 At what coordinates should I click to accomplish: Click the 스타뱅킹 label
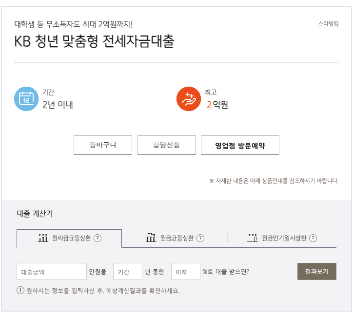pyautogui.click(x=329, y=23)
